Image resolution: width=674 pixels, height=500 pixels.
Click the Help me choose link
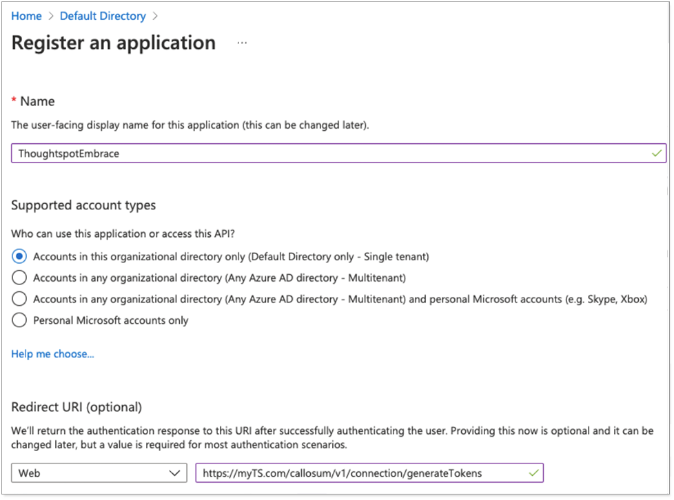[52, 353]
